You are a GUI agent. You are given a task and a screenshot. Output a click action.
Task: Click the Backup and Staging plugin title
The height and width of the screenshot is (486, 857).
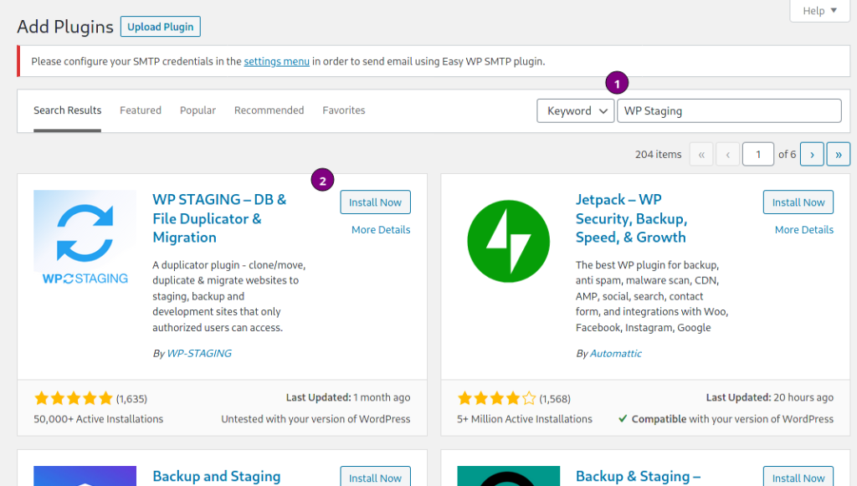[x=217, y=476]
